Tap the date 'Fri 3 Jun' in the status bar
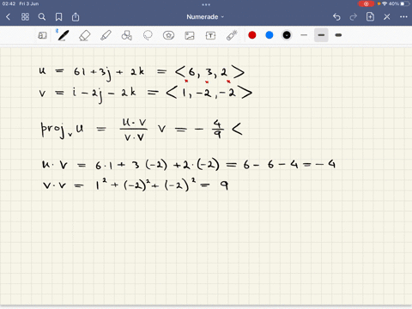This screenshot has height=309, width=412. 29,3
